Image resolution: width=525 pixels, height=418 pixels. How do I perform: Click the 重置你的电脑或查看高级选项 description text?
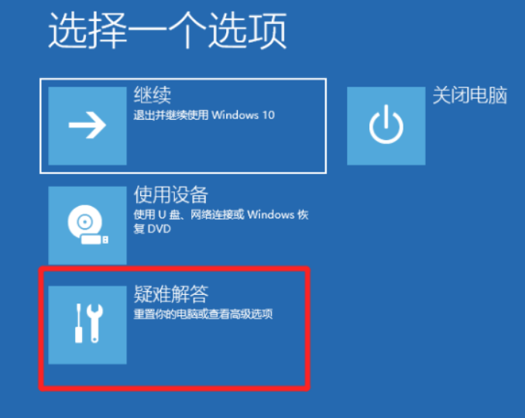pyautogui.click(x=203, y=314)
